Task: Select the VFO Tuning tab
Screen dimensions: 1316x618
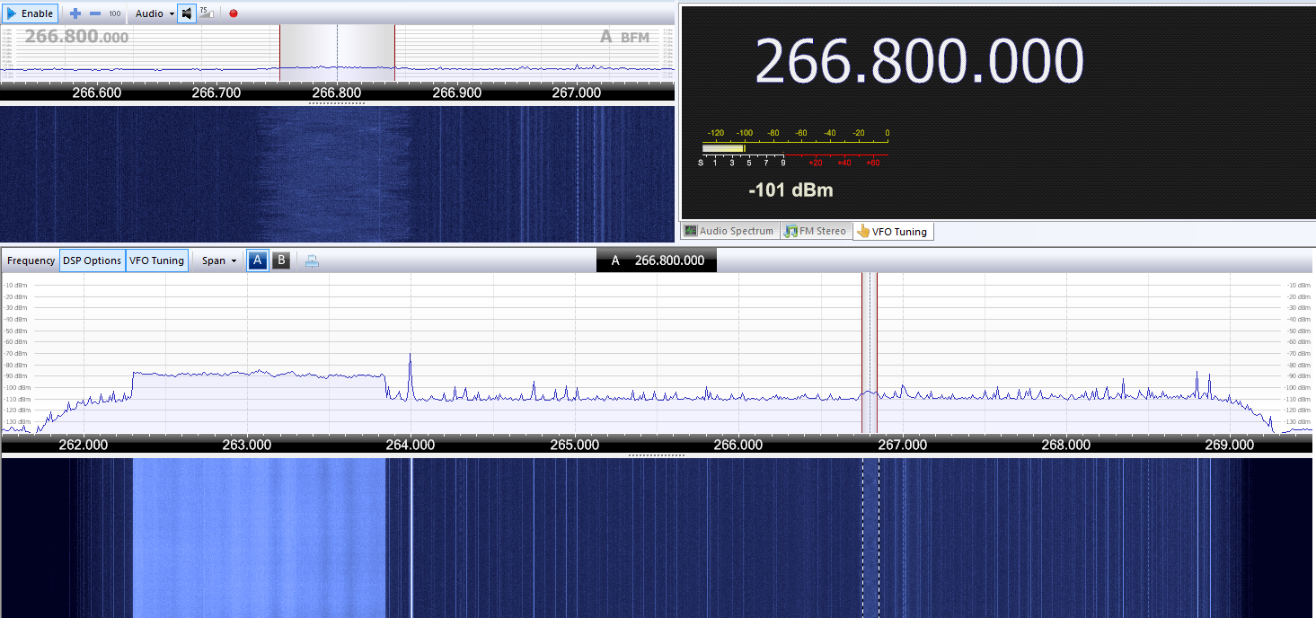Action: (x=892, y=231)
